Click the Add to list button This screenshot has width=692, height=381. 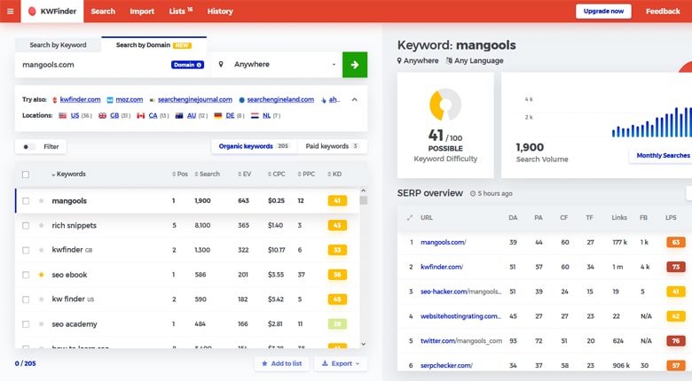tap(281, 363)
